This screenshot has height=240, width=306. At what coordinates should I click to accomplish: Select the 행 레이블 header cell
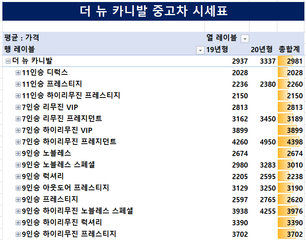click(19, 49)
